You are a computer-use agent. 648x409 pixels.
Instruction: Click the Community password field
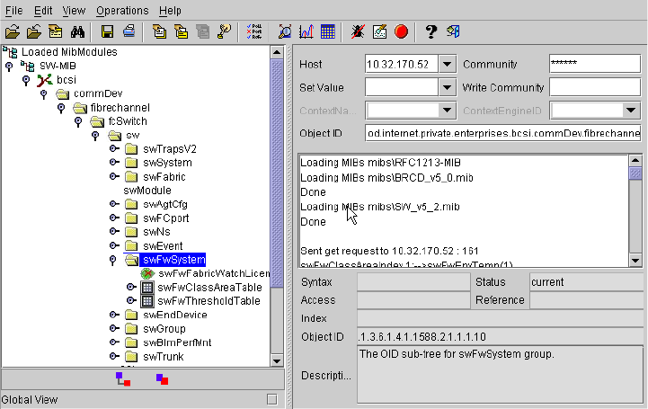(593, 64)
